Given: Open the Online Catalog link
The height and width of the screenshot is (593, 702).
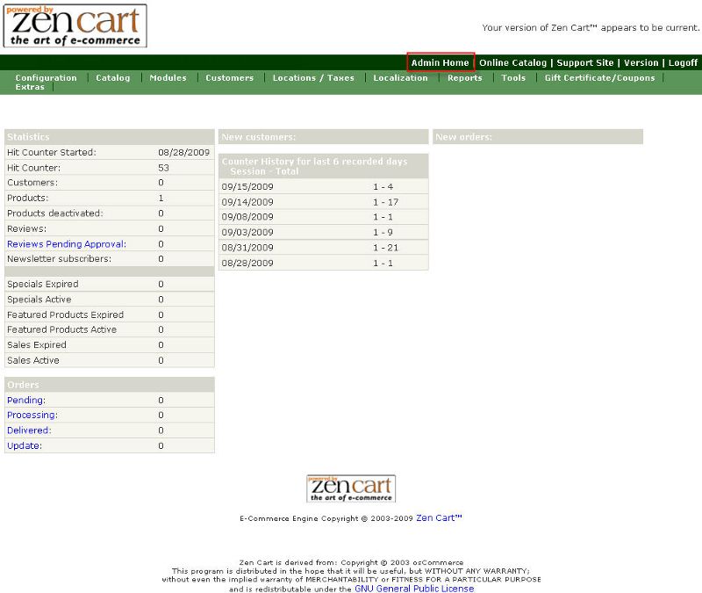Looking at the screenshot, I should [x=512, y=63].
